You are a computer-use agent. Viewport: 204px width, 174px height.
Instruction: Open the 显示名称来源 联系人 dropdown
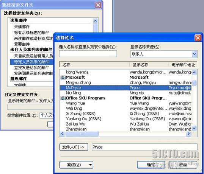click(195, 54)
